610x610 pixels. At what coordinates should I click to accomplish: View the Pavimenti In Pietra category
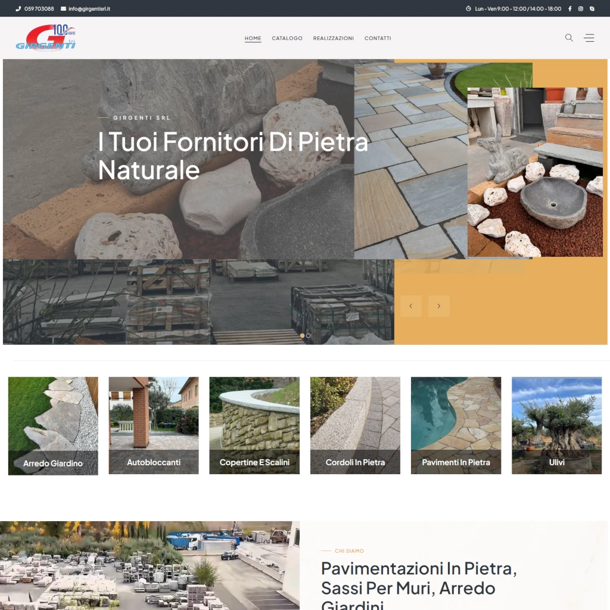456,425
